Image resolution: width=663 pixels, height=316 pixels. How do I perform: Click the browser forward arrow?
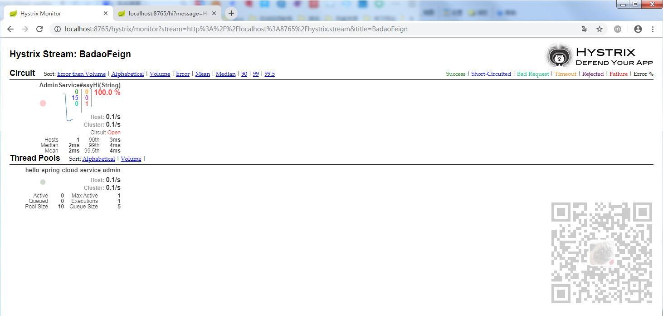25,29
